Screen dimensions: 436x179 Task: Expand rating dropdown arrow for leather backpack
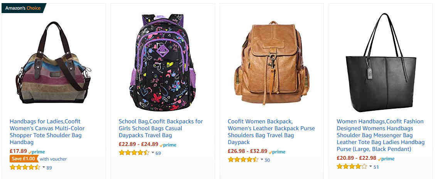point(261,160)
